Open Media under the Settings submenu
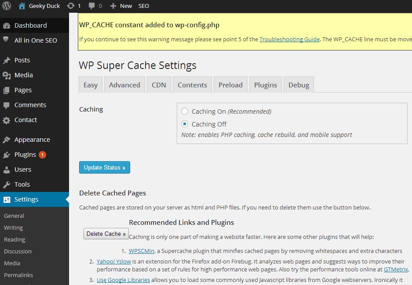This screenshot has height=285, width=412. pyautogui.click(x=12, y=263)
